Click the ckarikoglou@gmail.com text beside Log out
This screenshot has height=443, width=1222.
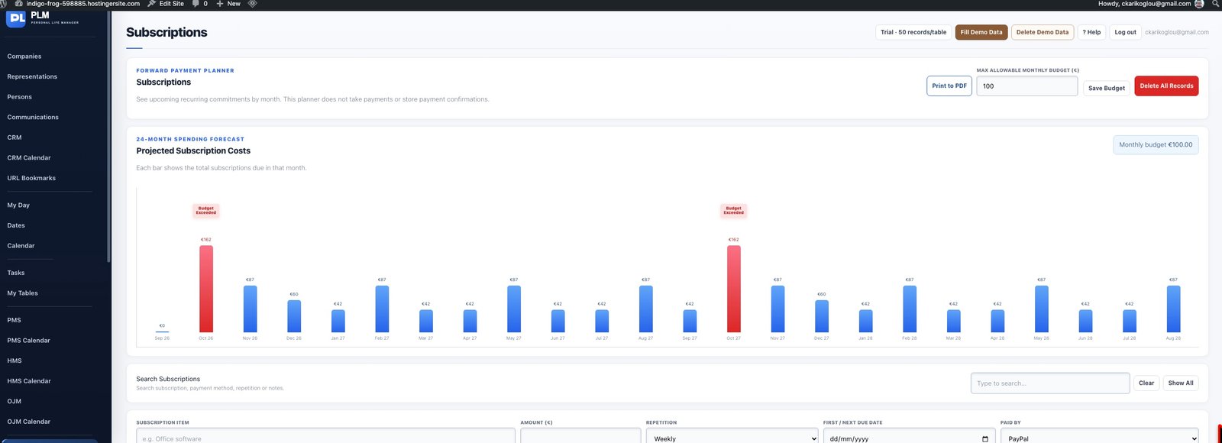coord(1177,32)
